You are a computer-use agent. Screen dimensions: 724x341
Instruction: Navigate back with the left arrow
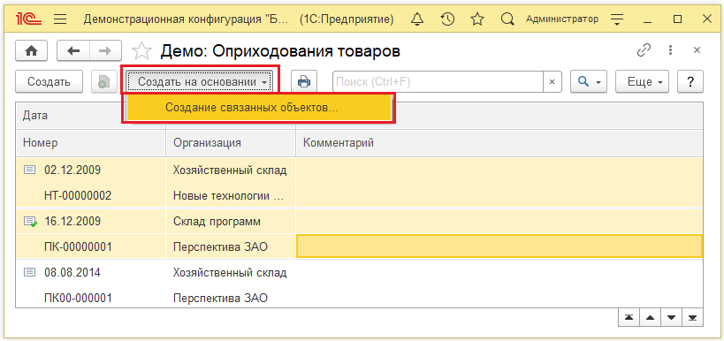click(73, 50)
